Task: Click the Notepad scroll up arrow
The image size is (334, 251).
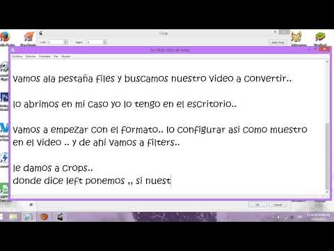Action: coord(327,62)
